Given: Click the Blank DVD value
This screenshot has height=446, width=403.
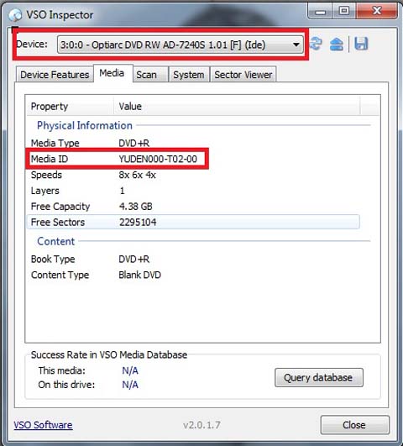Looking at the screenshot, I should 140,275.
